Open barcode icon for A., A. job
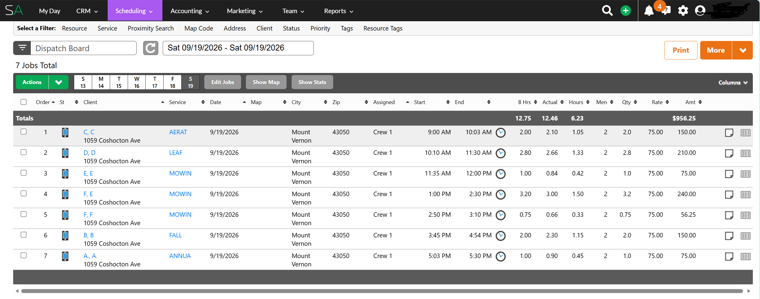 click(745, 256)
